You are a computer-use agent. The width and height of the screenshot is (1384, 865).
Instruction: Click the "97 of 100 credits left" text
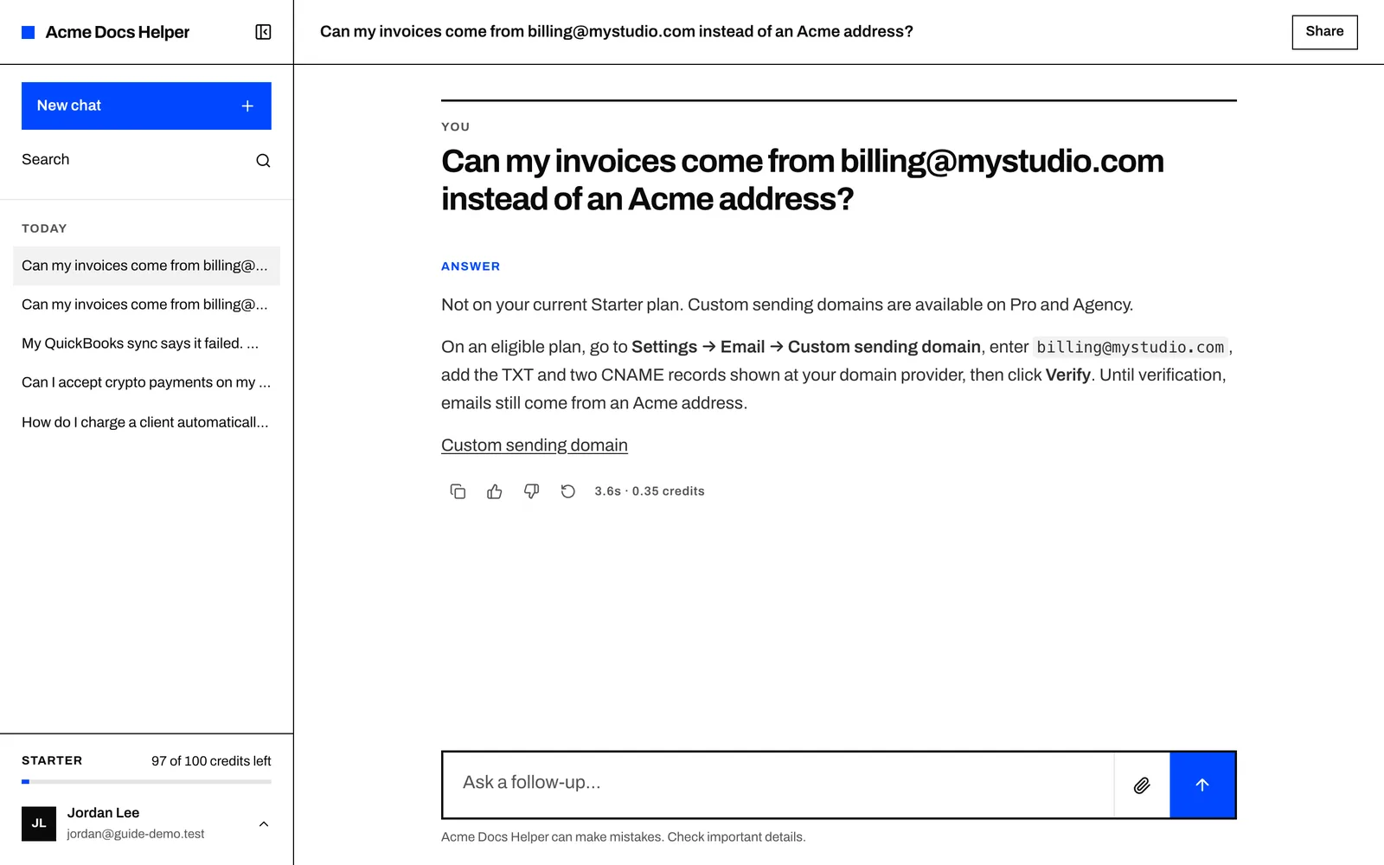211,761
